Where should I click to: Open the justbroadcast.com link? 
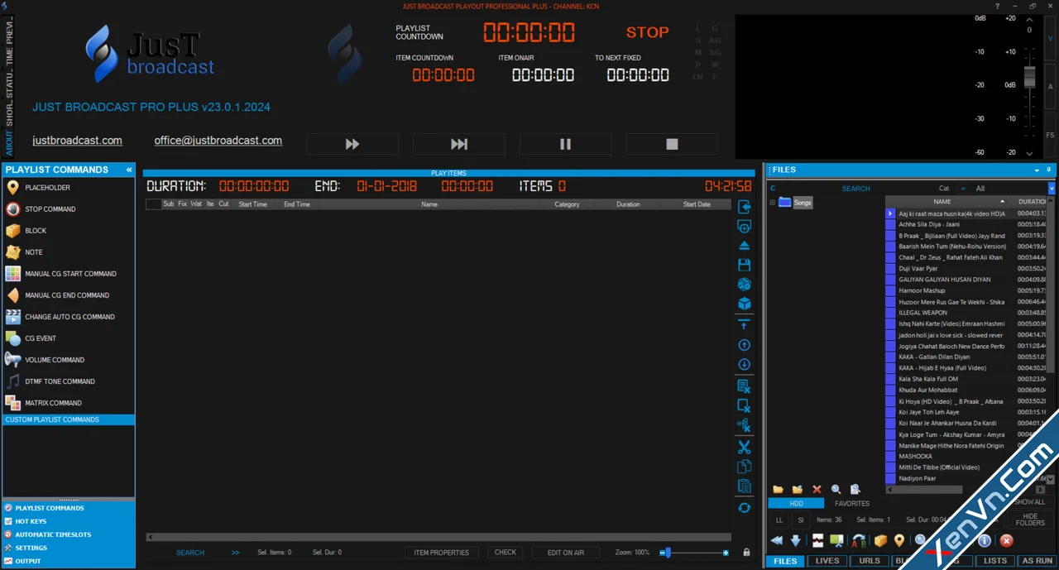point(77,140)
